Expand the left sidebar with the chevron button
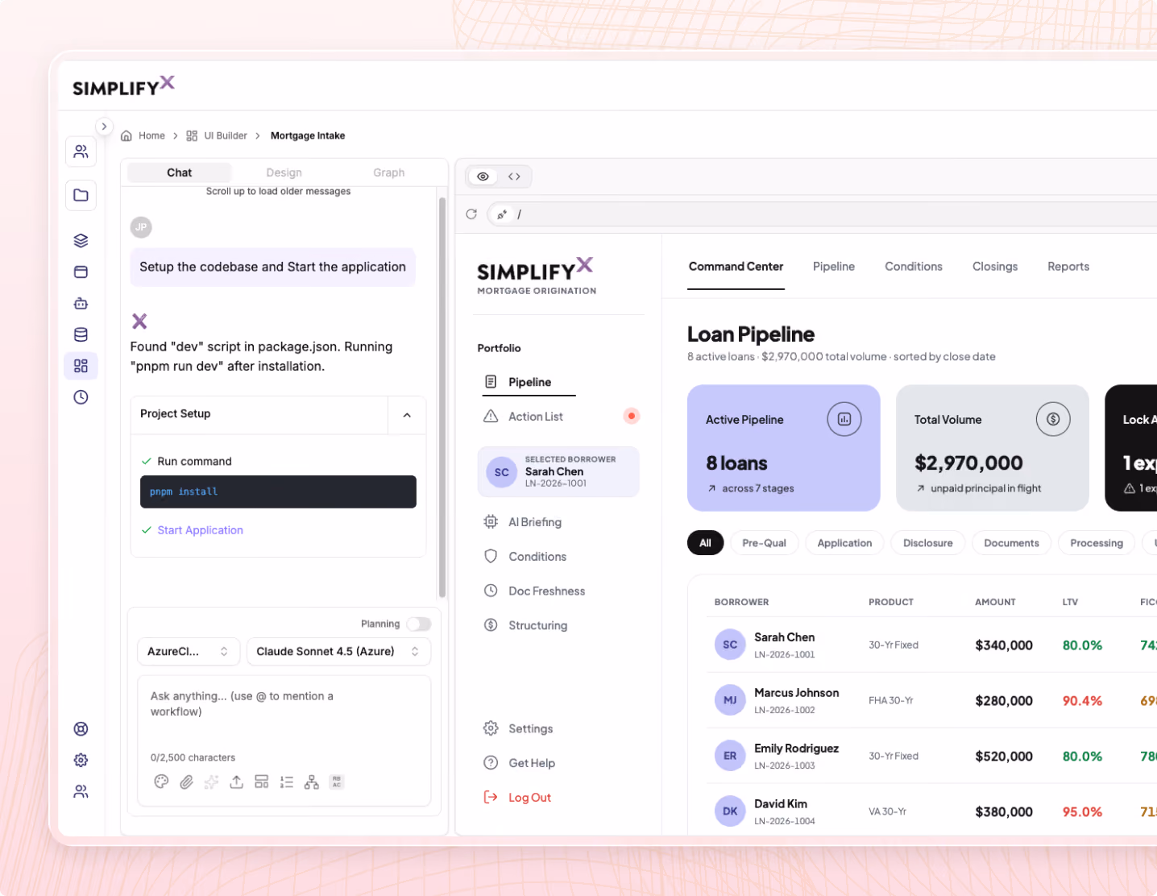Viewport: 1157px width, 896px height. pos(104,127)
